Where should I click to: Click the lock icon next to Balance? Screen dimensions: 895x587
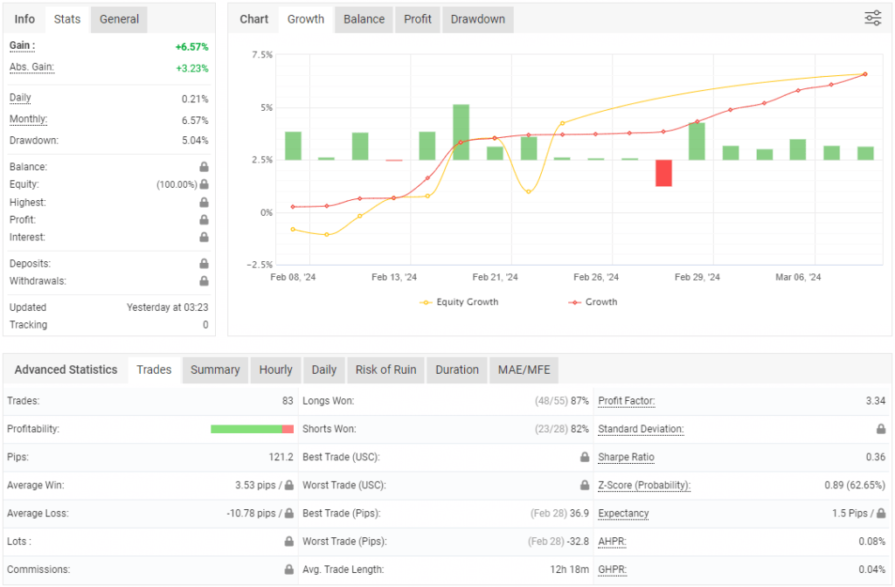[203, 167]
